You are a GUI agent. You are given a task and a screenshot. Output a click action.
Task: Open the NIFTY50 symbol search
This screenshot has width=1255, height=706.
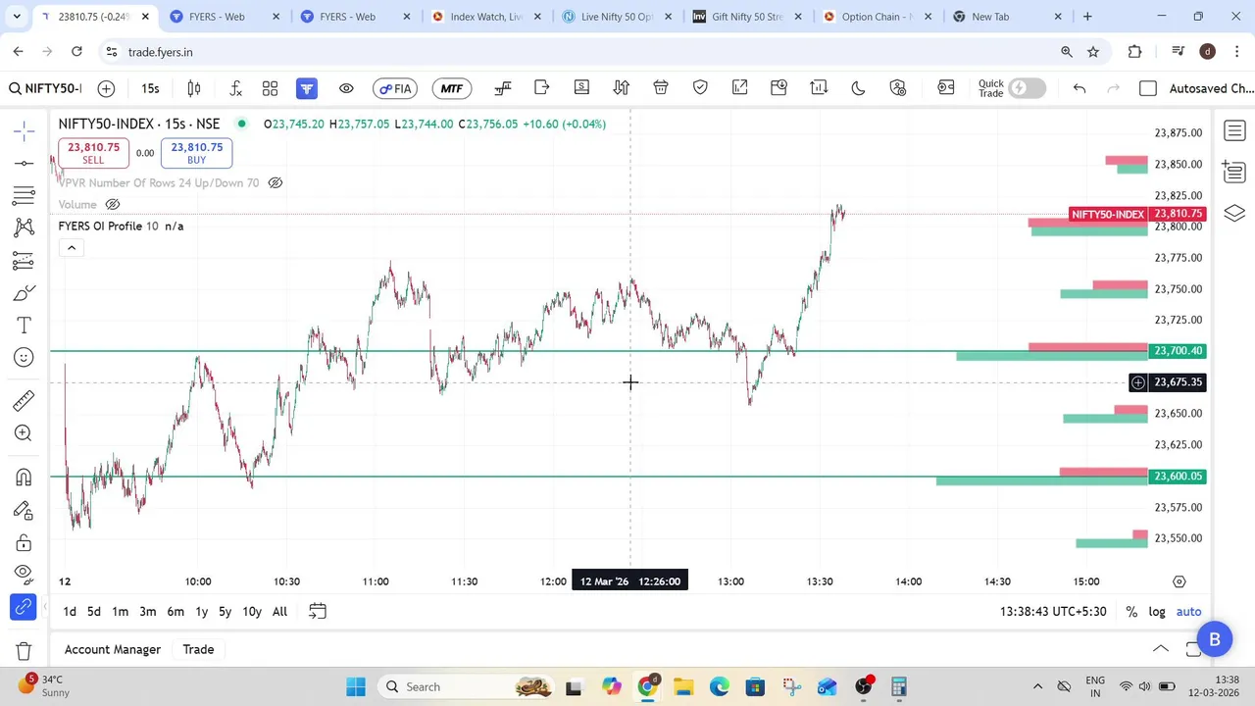(x=46, y=88)
